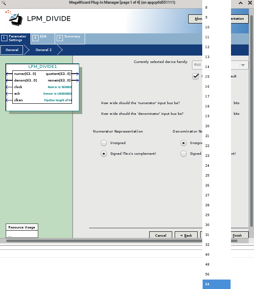Pick 17 in the bit width list
Image resolution: width=254 pixels, height=289 pixels.
point(217,96)
